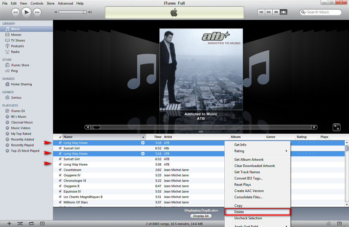Uncheck the Oxygиne IV track checkbox
The image size is (349, 227).
[x=60, y=175]
